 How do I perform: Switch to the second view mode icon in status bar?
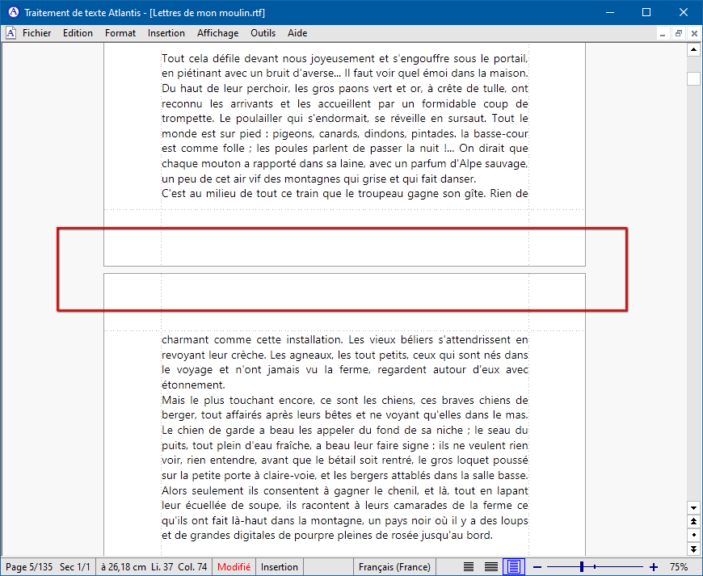click(x=491, y=567)
